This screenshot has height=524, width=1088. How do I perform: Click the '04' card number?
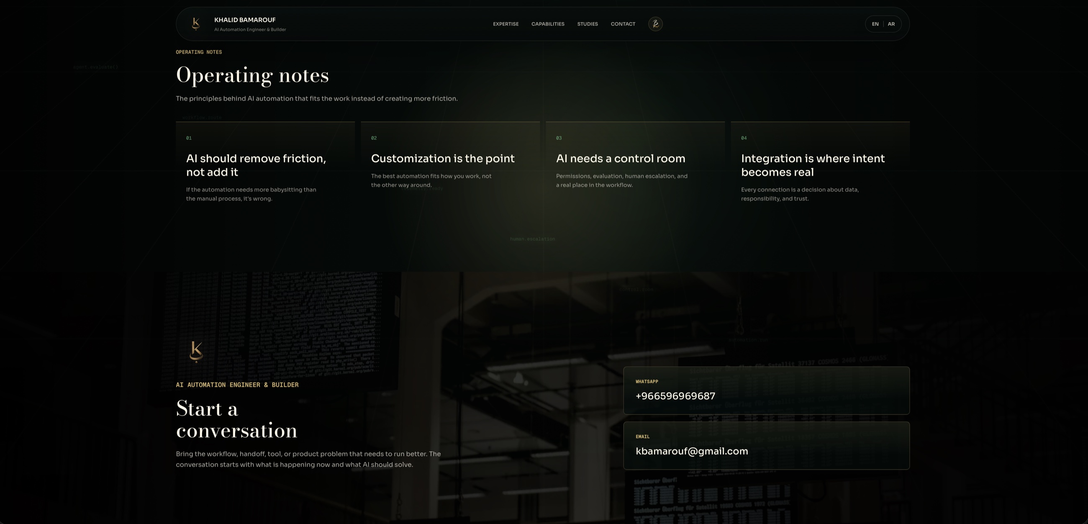744,138
